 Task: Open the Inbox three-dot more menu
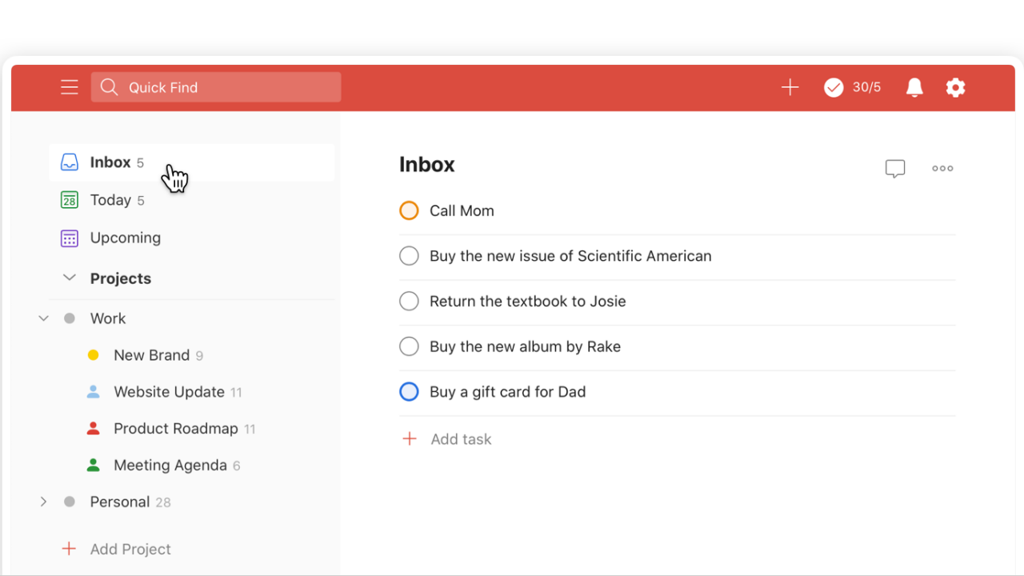942,168
